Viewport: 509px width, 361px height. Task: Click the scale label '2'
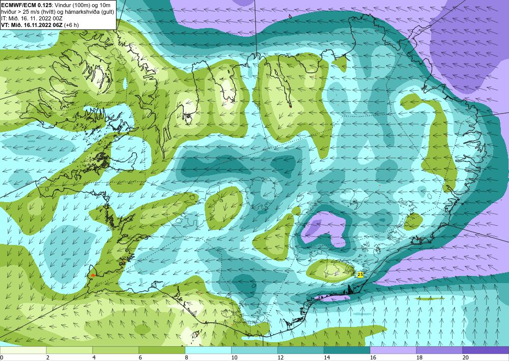pyautogui.click(x=48, y=358)
